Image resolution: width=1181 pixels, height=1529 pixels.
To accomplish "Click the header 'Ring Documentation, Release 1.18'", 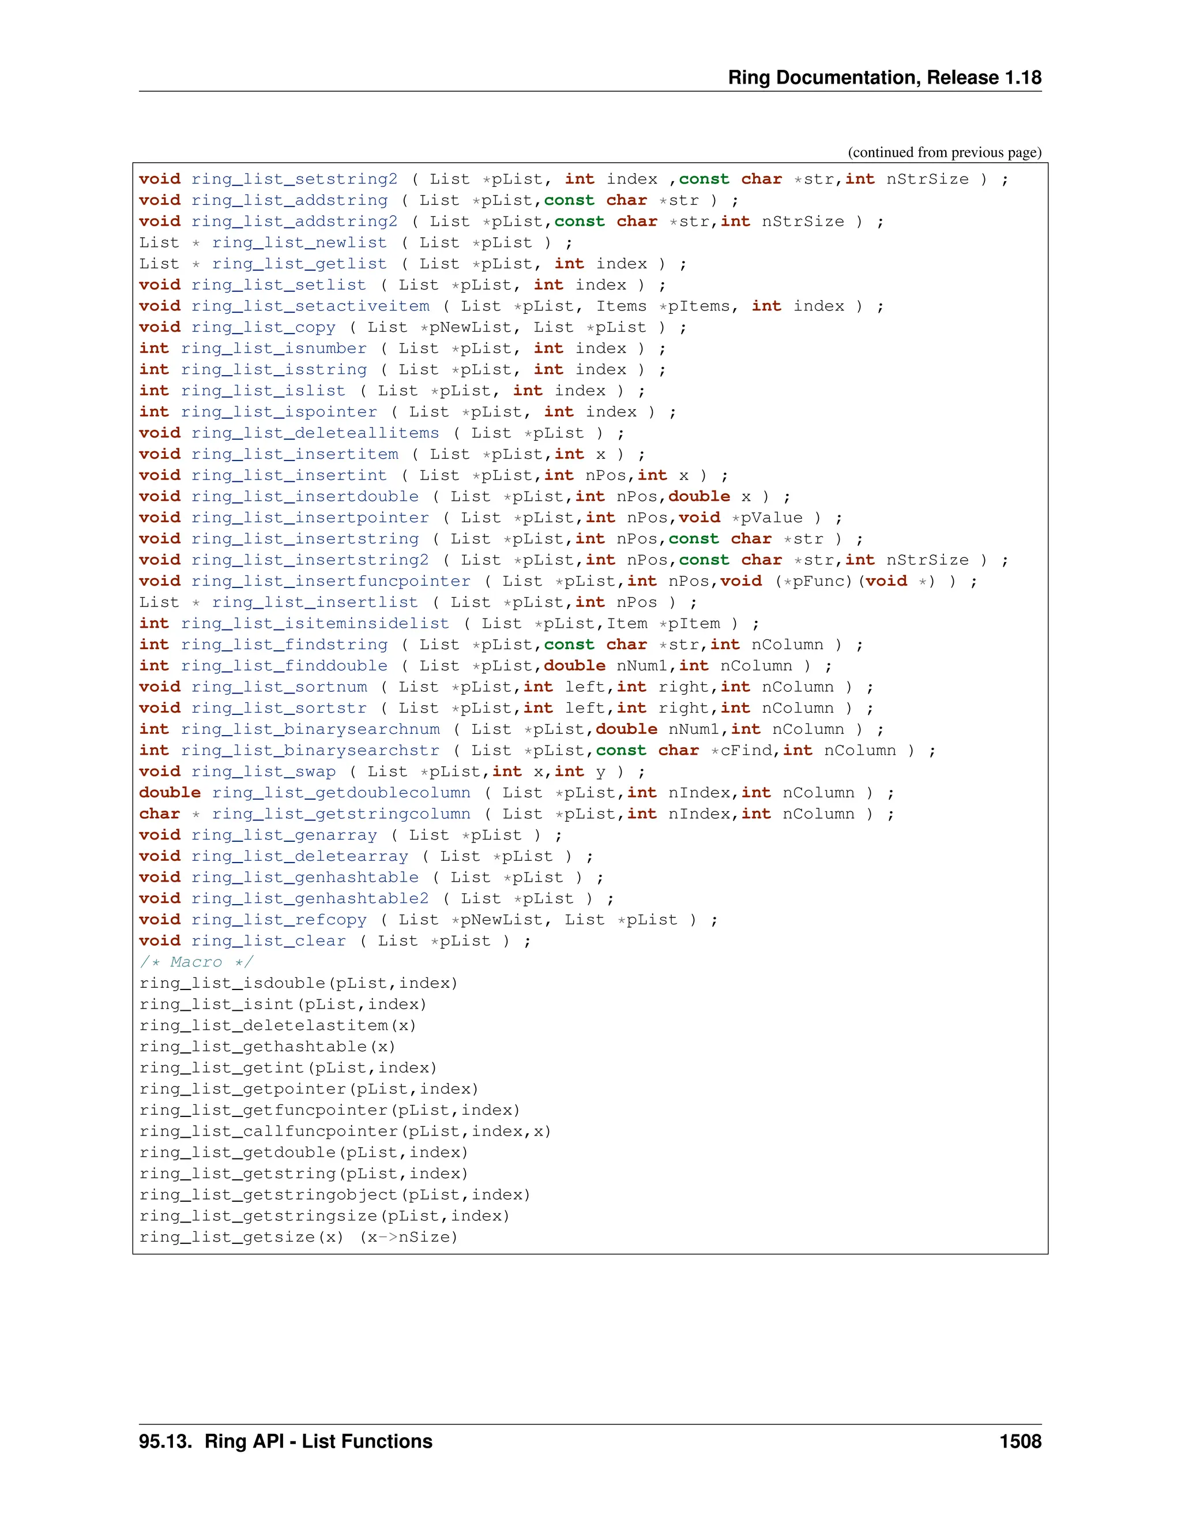I will [x=885, y=78].
